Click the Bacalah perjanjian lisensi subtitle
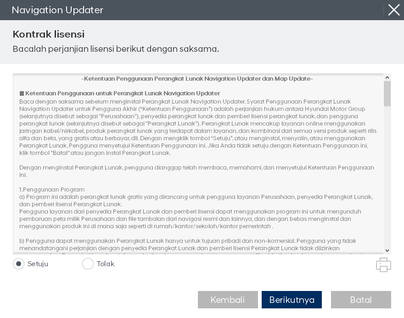The width and height of the screenshot is (404, 318). [116, 49]
